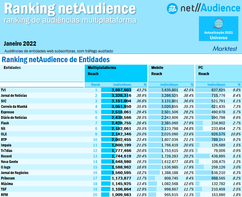Click the PC Reach column header
The width and height of the screenshot is (242, 197).
(204, 70)
